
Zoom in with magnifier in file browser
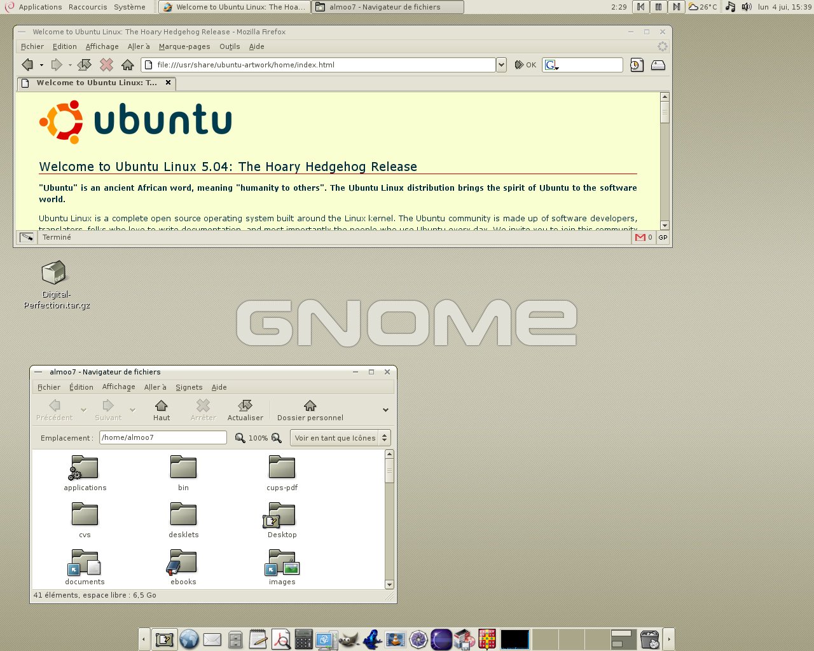coord(277,438)
